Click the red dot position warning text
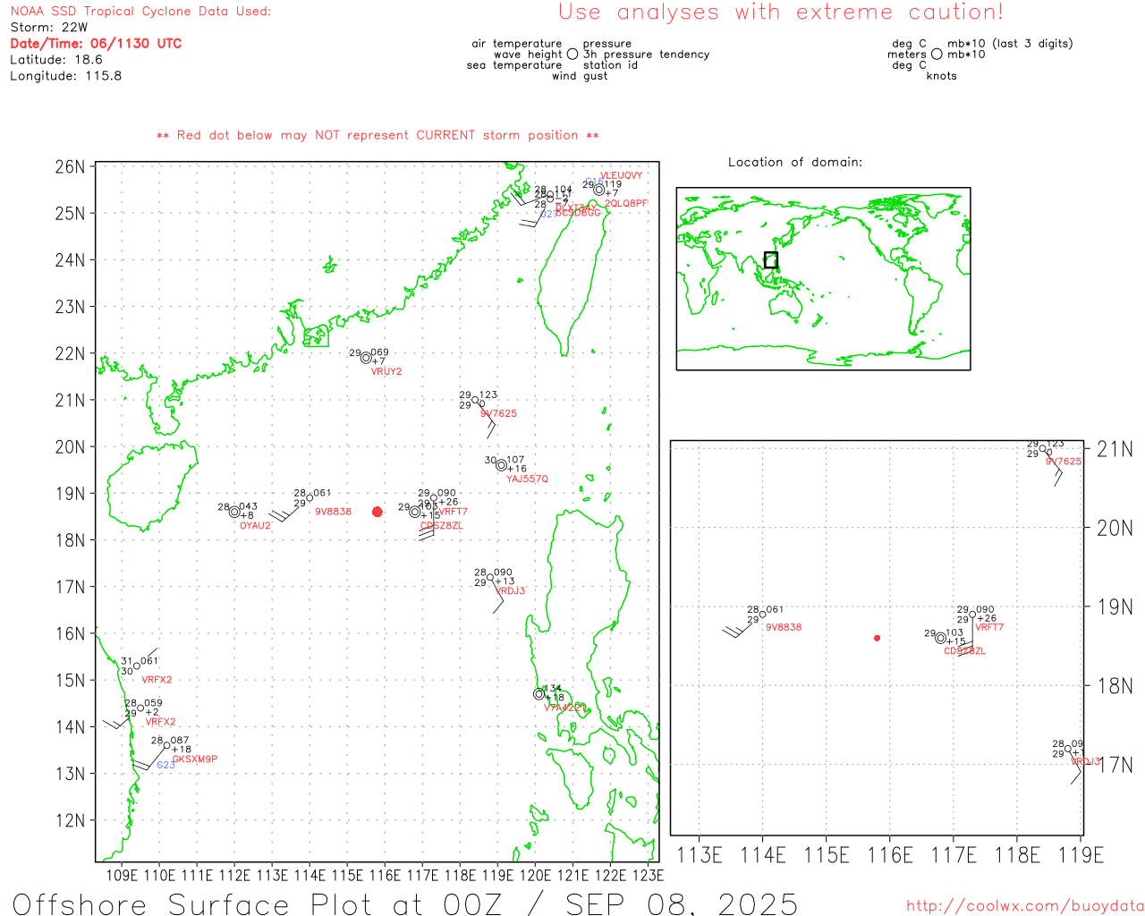The height and width of the screenshot is (916, 1145). [377, 135]
